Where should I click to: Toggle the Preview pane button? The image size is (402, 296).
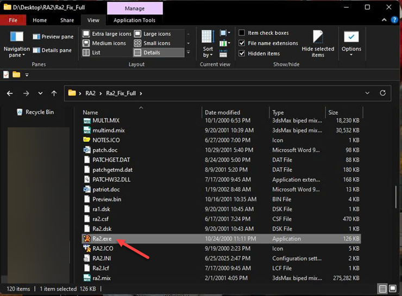53,36
